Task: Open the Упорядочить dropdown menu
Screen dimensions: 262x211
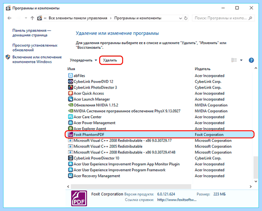Action: tap(83, 60)
